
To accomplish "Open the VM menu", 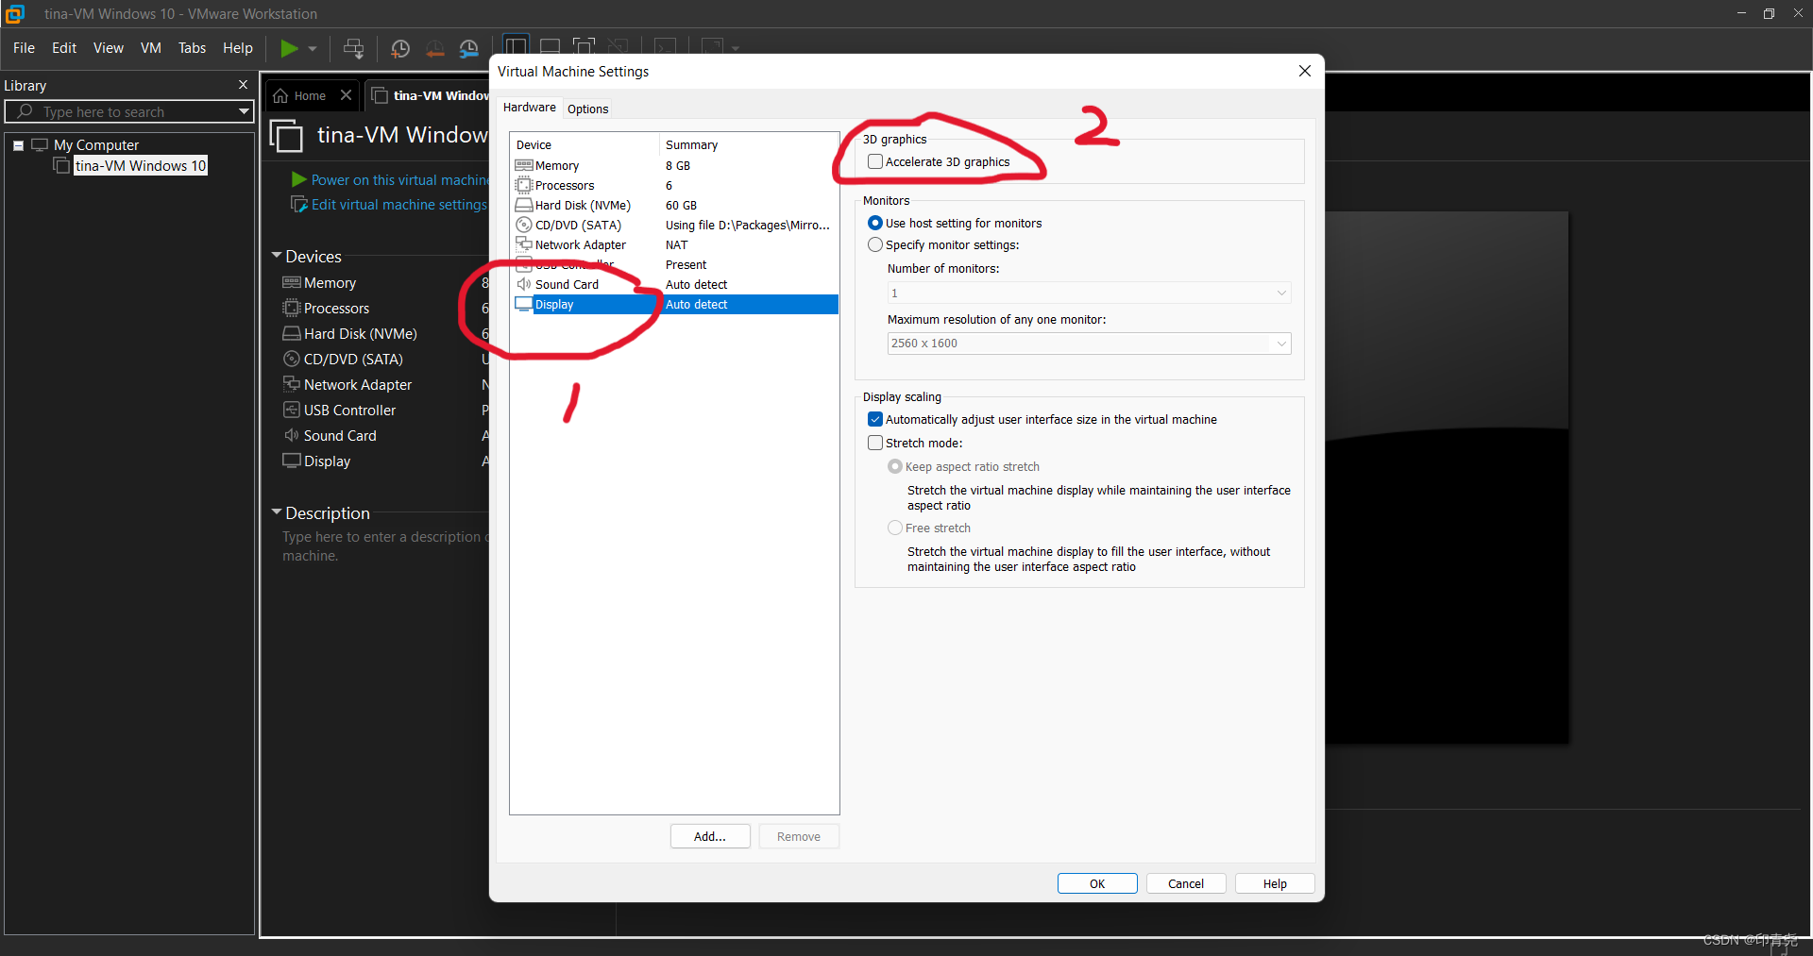I will tap(151, 48).
